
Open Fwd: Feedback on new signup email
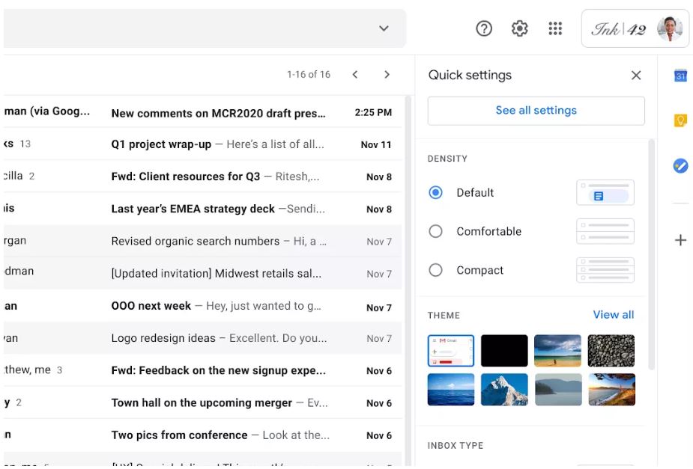click(x=202, y=370)
